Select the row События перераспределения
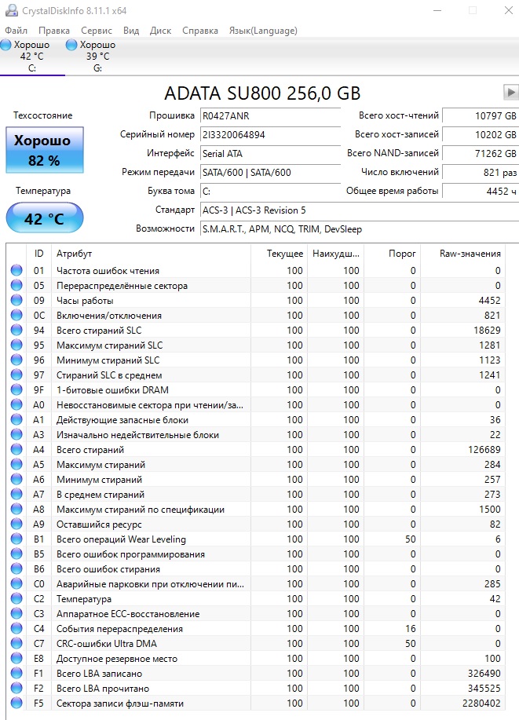This screenshot has width=519, height=720. (256, 629)
